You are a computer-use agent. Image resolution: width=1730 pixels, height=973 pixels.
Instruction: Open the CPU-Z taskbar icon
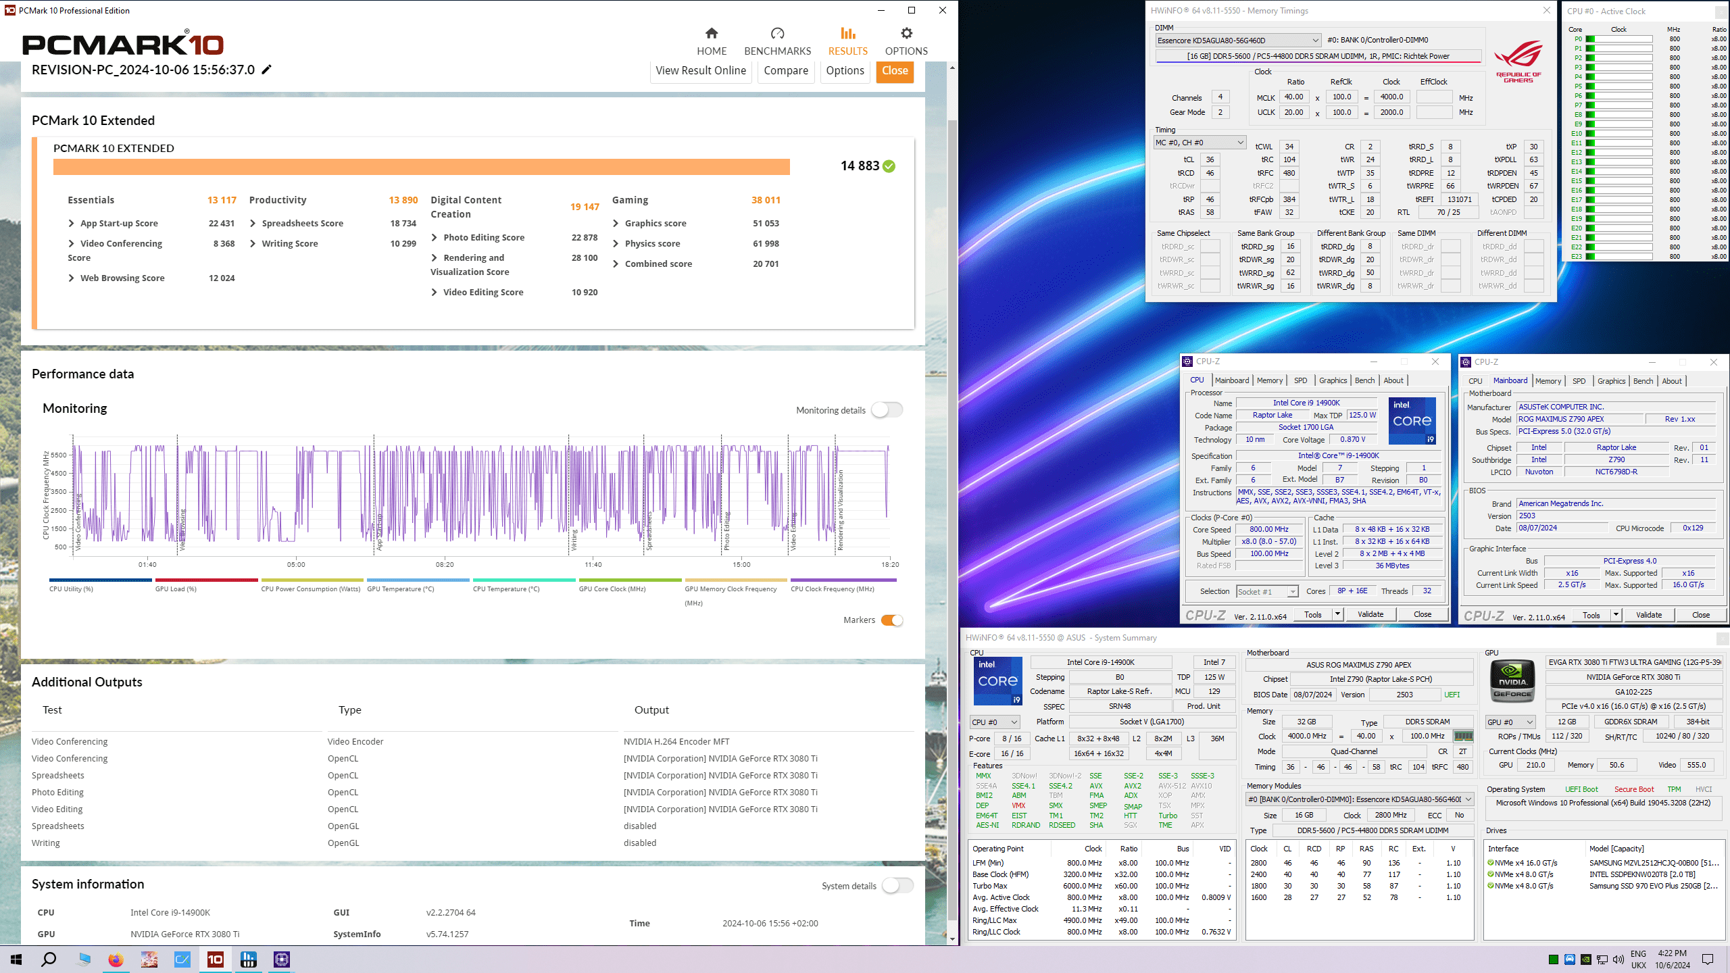point(282,959)
